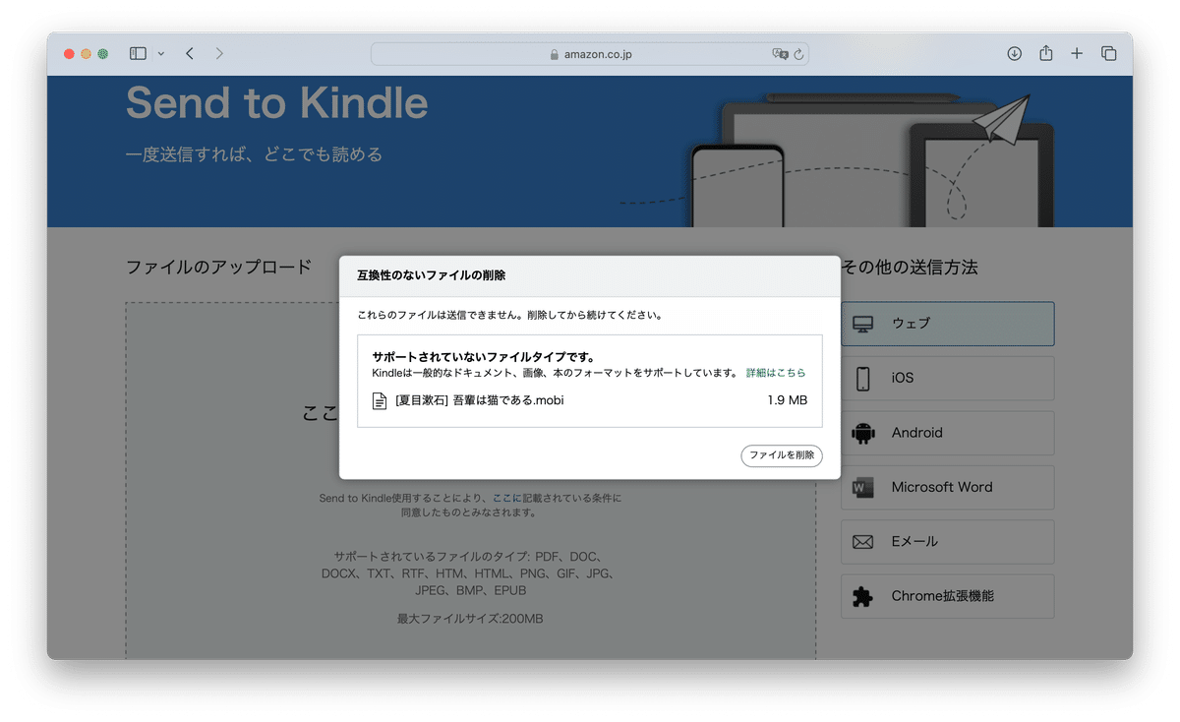
Task: Select the Microsoft Word sending method
Action: (947, 487)
